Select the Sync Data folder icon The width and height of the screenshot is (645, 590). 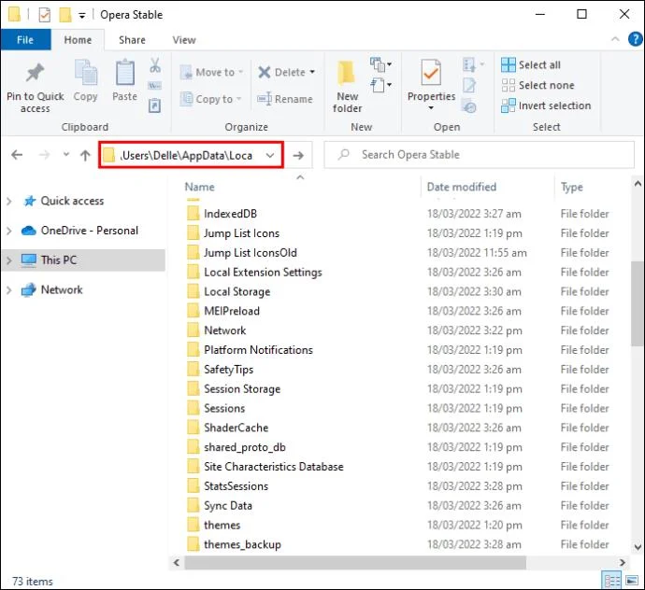193,505
